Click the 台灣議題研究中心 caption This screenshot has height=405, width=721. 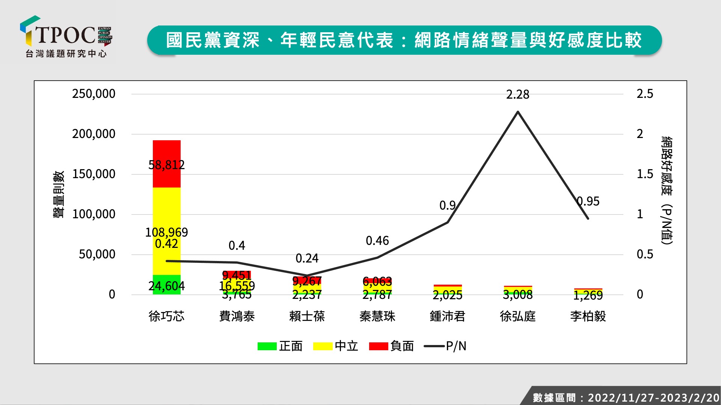click(x=66, y=54)
